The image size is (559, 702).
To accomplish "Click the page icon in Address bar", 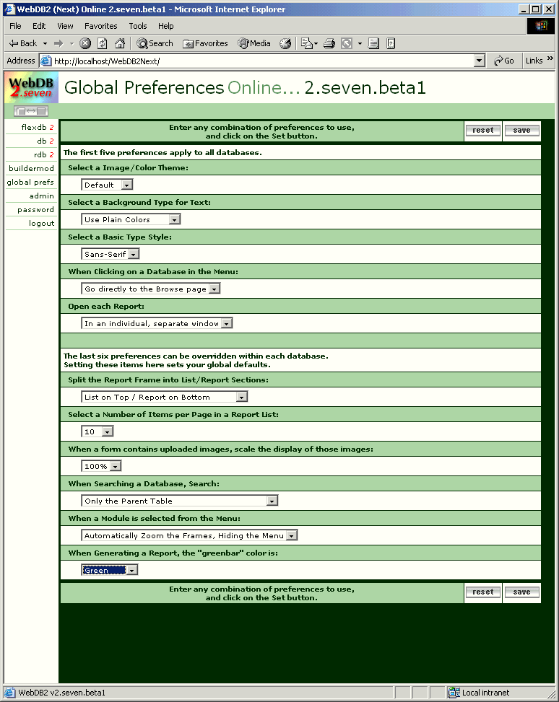I will (x=45, y=61).
